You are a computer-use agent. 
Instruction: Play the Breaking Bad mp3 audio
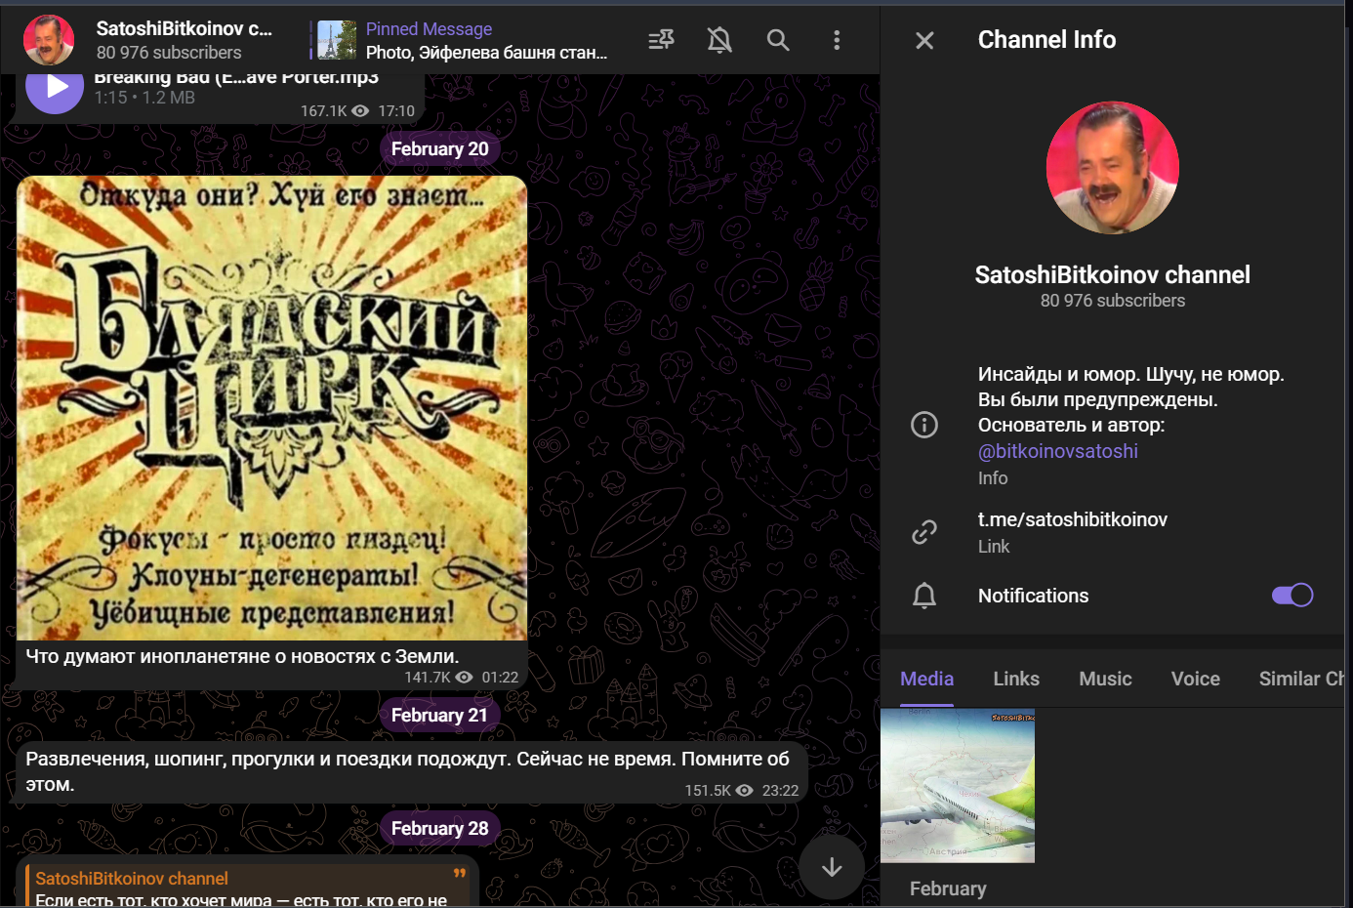click(55, 86)
